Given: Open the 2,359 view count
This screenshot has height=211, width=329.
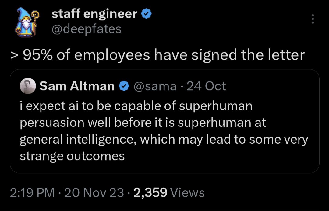Looking at the screenshot, I should pyautogui.click(x=150, y=192).
